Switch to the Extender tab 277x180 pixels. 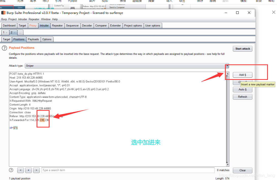click(x=115, y=26)
